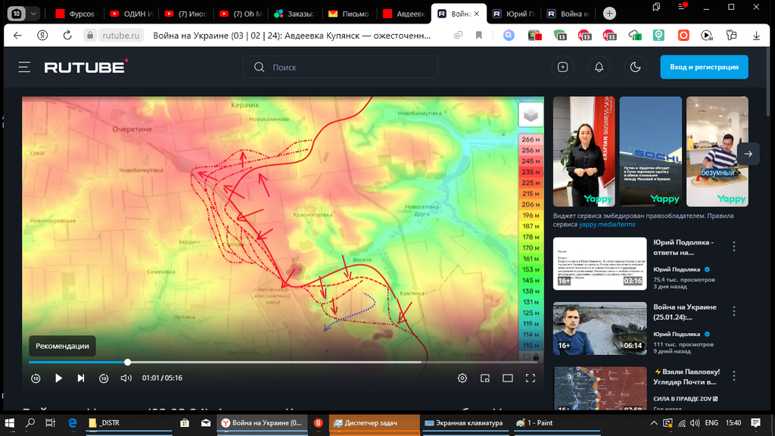Viewport: 775px width, 436px height.
Task: Show next Yappy clips arrow
Action: click(748, 154)
